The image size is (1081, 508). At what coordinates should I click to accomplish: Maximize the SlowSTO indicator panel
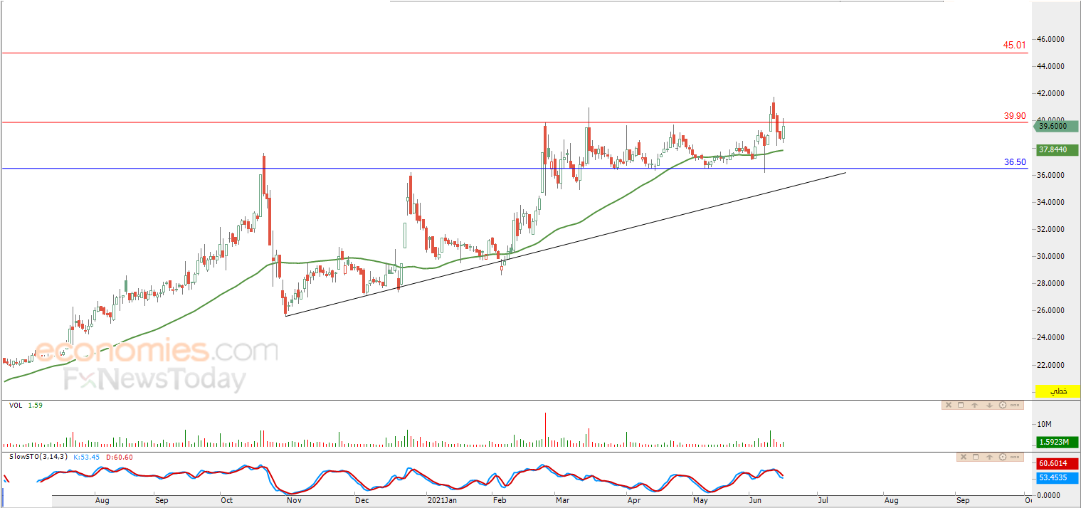coord(975,457)
